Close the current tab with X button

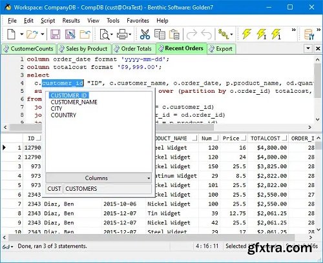(318, 48)
